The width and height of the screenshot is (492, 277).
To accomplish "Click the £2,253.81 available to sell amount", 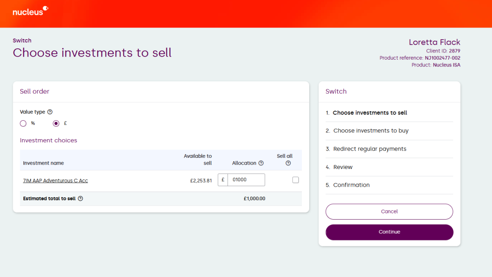I will coord(201,181).
